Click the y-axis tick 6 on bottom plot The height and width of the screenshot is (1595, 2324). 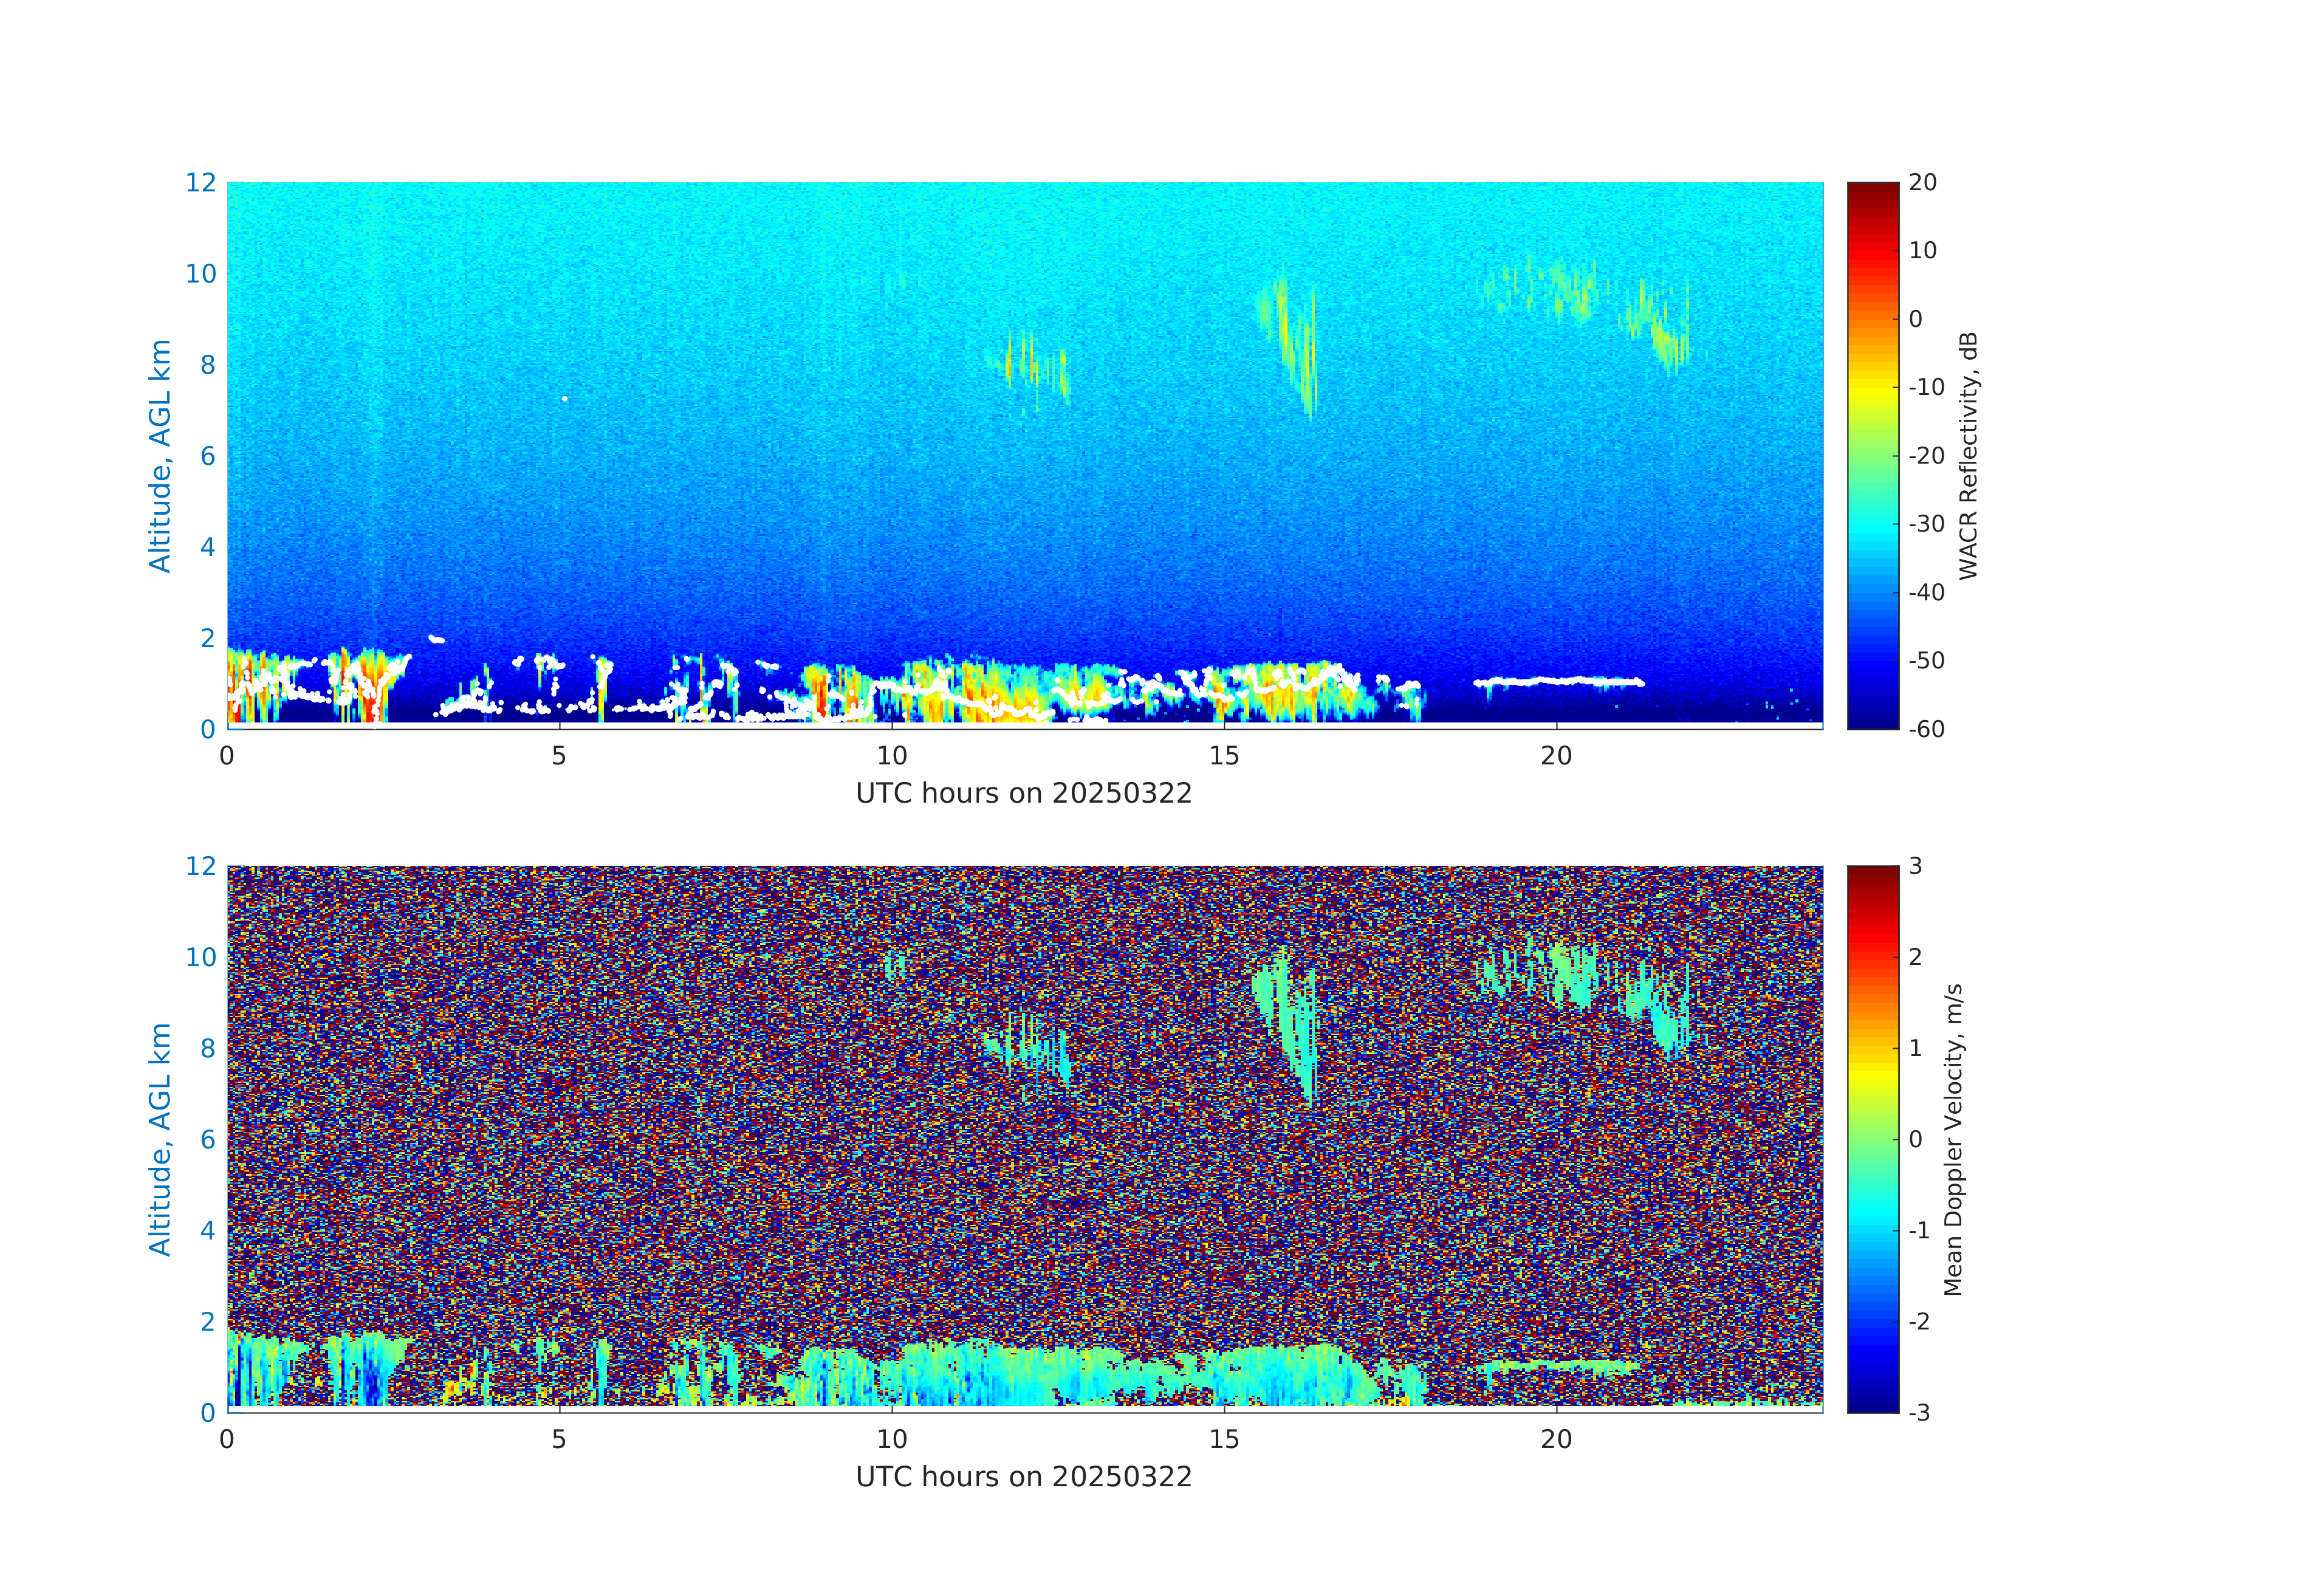click(x=207, y=1139)
